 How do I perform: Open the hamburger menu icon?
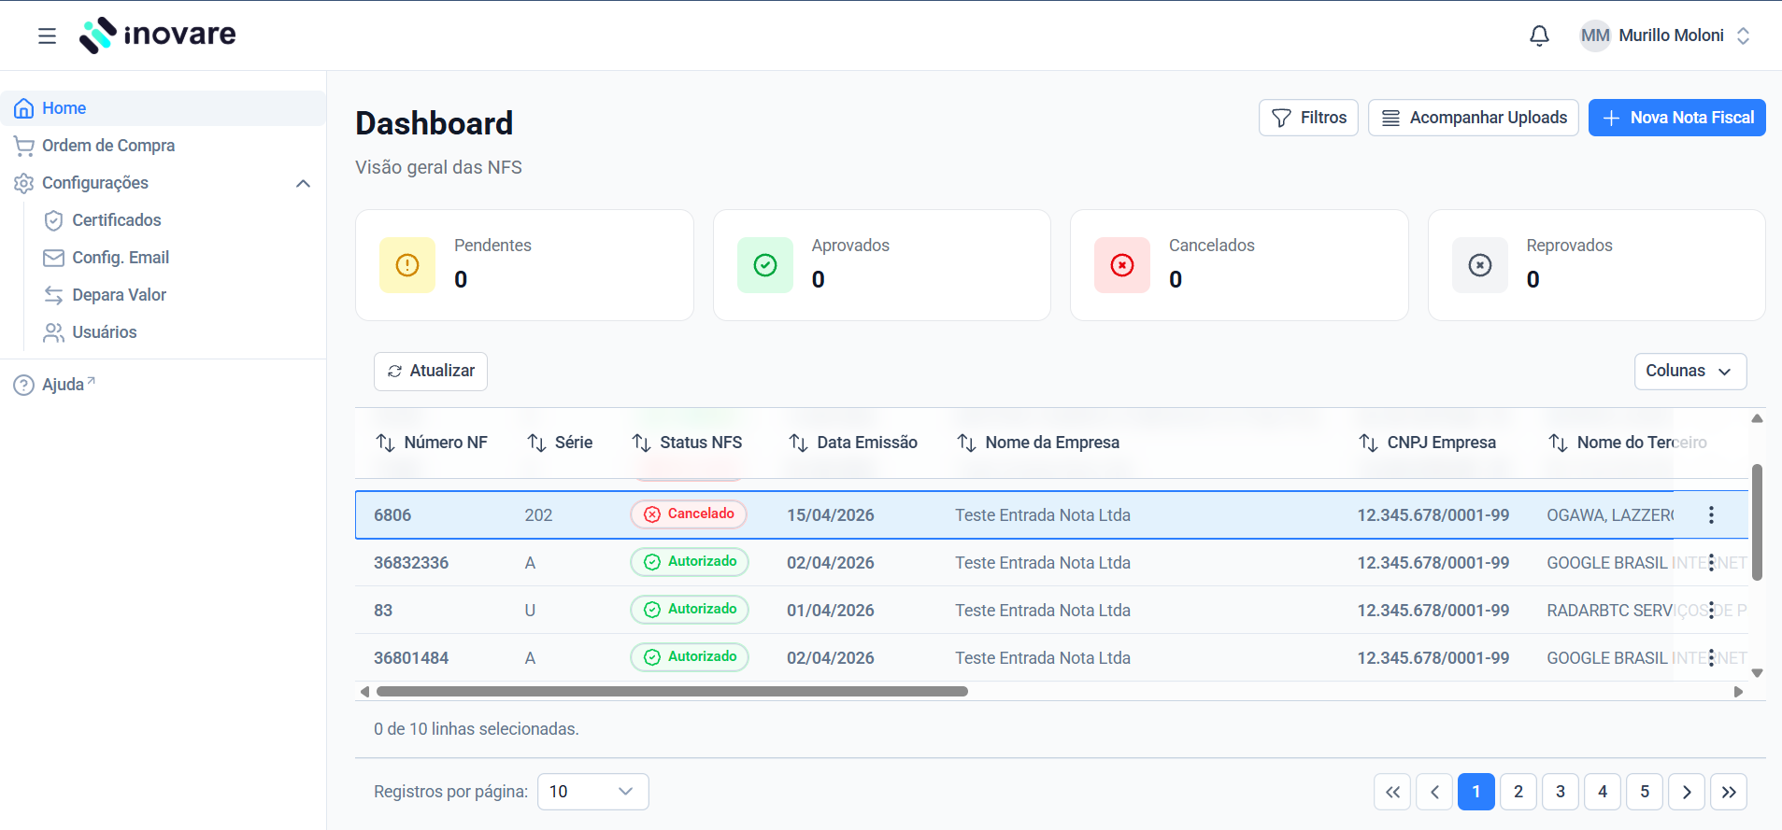47,35
